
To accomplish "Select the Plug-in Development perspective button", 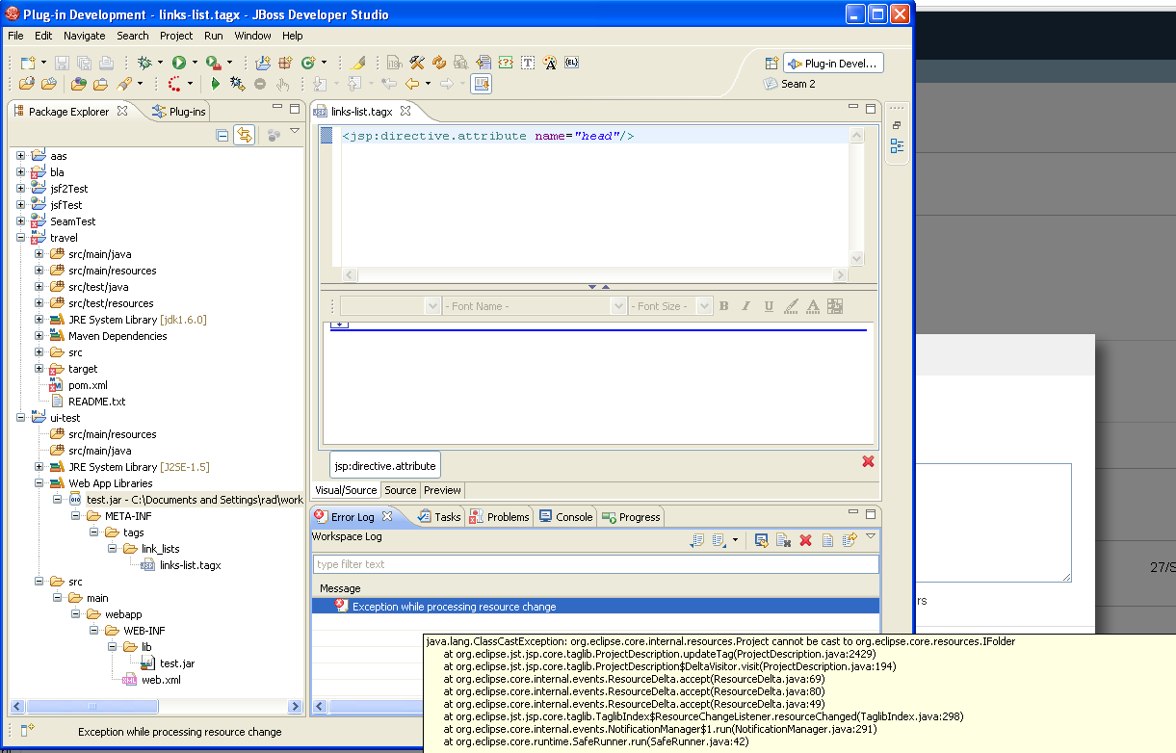I will pyautogui.click(x=833, y=64).
